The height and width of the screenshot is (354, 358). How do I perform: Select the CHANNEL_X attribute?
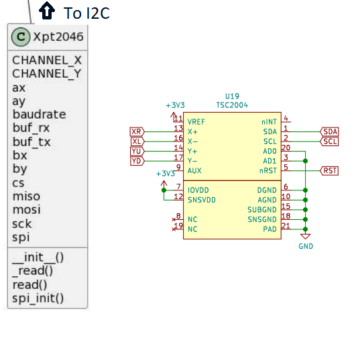[x=47, y=60]
